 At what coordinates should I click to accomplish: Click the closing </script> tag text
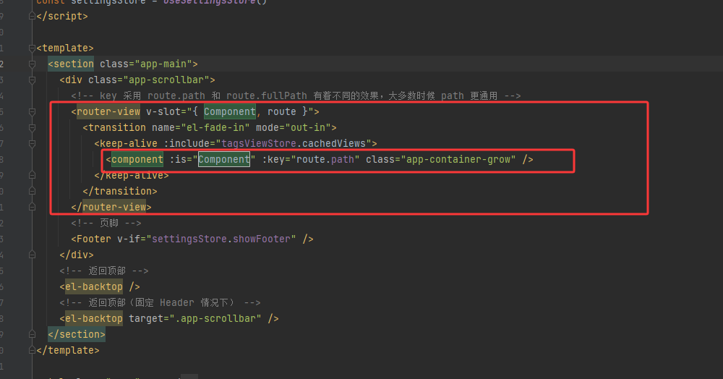tap(61, 16)
